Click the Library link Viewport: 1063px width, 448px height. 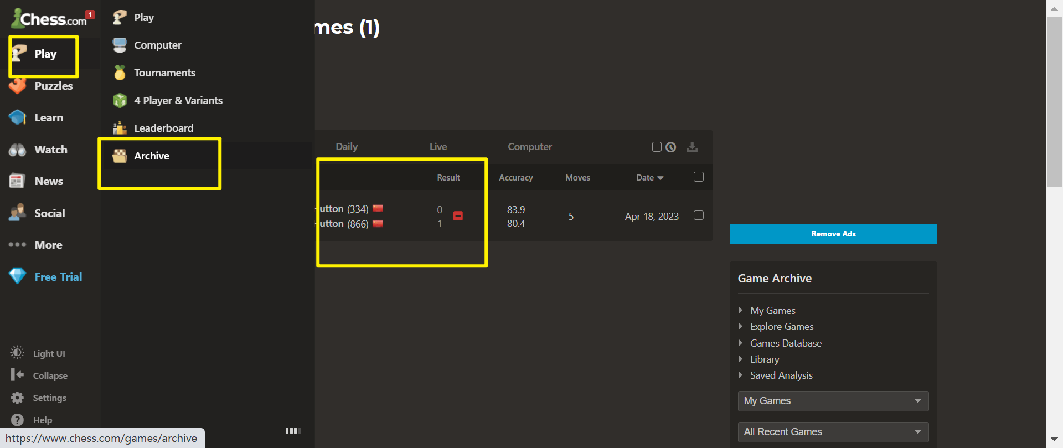(x=765, y=359)
